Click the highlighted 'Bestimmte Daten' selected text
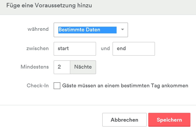The width and height of the screenshot is (196, 131). click(x=79, y=30)
